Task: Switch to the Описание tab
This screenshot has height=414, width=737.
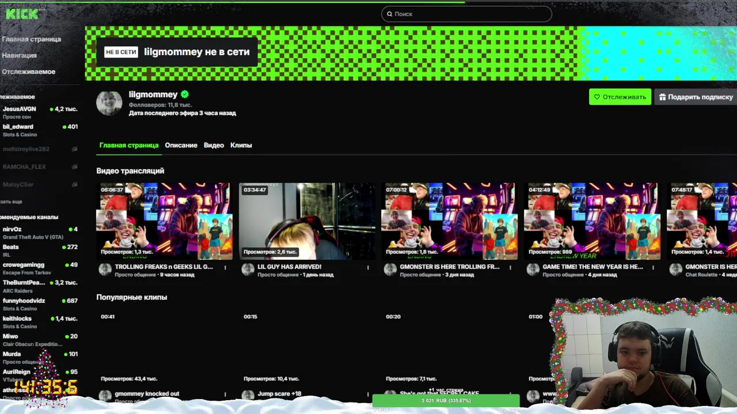Action: pyautogui.click(x=181, y=145)
